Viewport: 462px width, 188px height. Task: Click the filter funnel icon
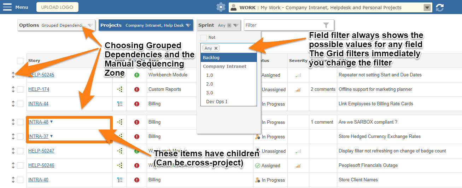coord(326,25)
